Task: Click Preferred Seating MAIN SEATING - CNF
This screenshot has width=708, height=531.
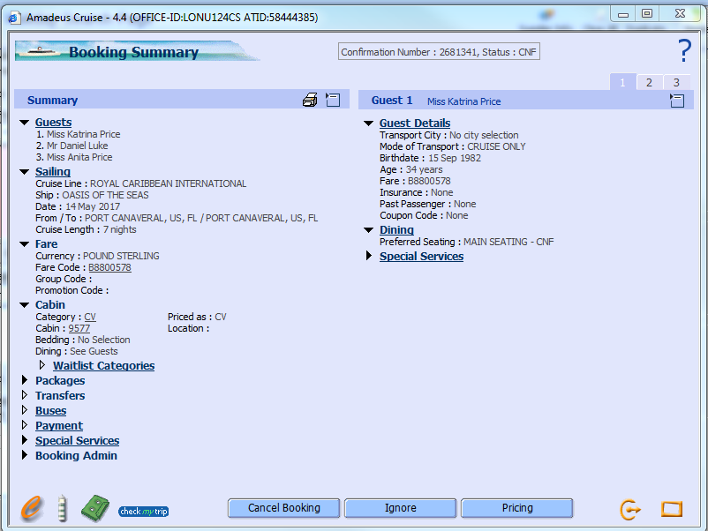Action: point(508,242)
